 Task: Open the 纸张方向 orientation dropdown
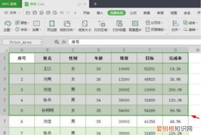(x=67, y=26)
